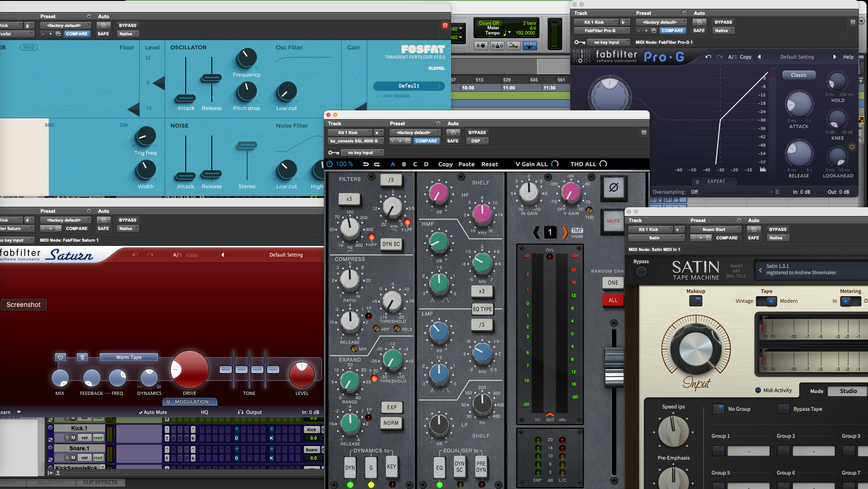Open Warm Tape style dropdown in Saturn
The width and height of the screenshot is (868, 489).
(x=129, y=357)
